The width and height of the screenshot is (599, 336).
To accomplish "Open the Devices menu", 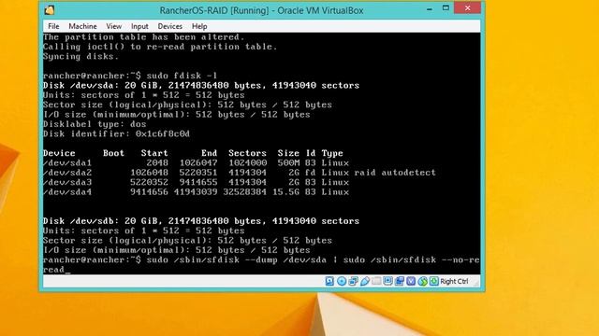I will pyautogui.click(x=170, y=26).
